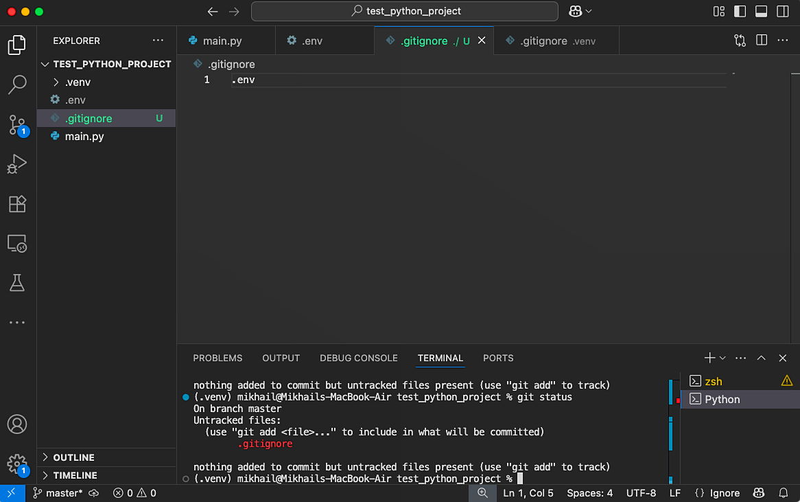800x502 pixels.
Task: Switch to the main.py editor tab
Action: tap(222, 41)
